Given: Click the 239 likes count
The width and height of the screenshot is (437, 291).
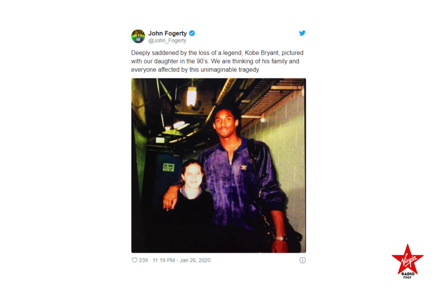Looking at the screenshot, I should point(143,260).
